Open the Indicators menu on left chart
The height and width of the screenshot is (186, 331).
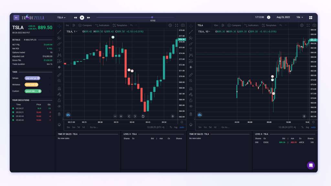(102, 25)
